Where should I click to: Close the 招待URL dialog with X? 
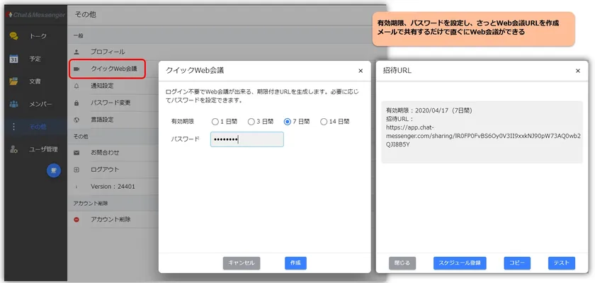click(577, 71)
